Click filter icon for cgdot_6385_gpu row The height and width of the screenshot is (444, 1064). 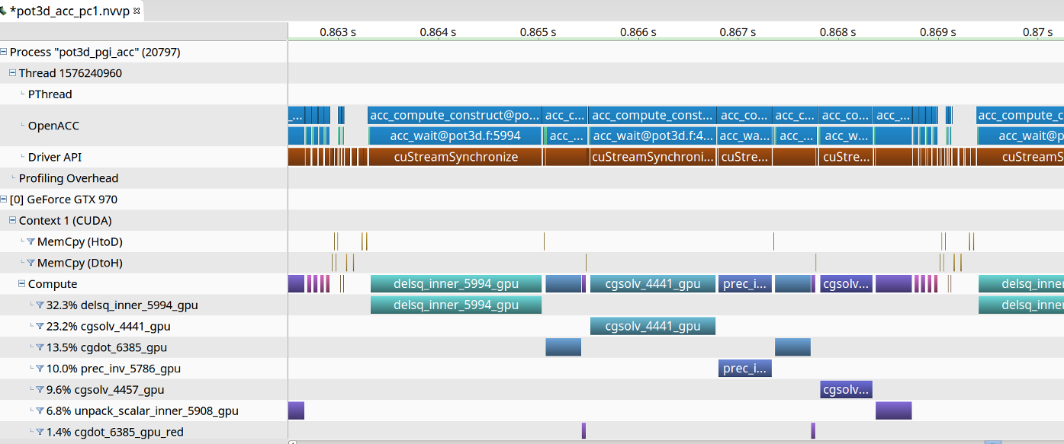point(40,348)
